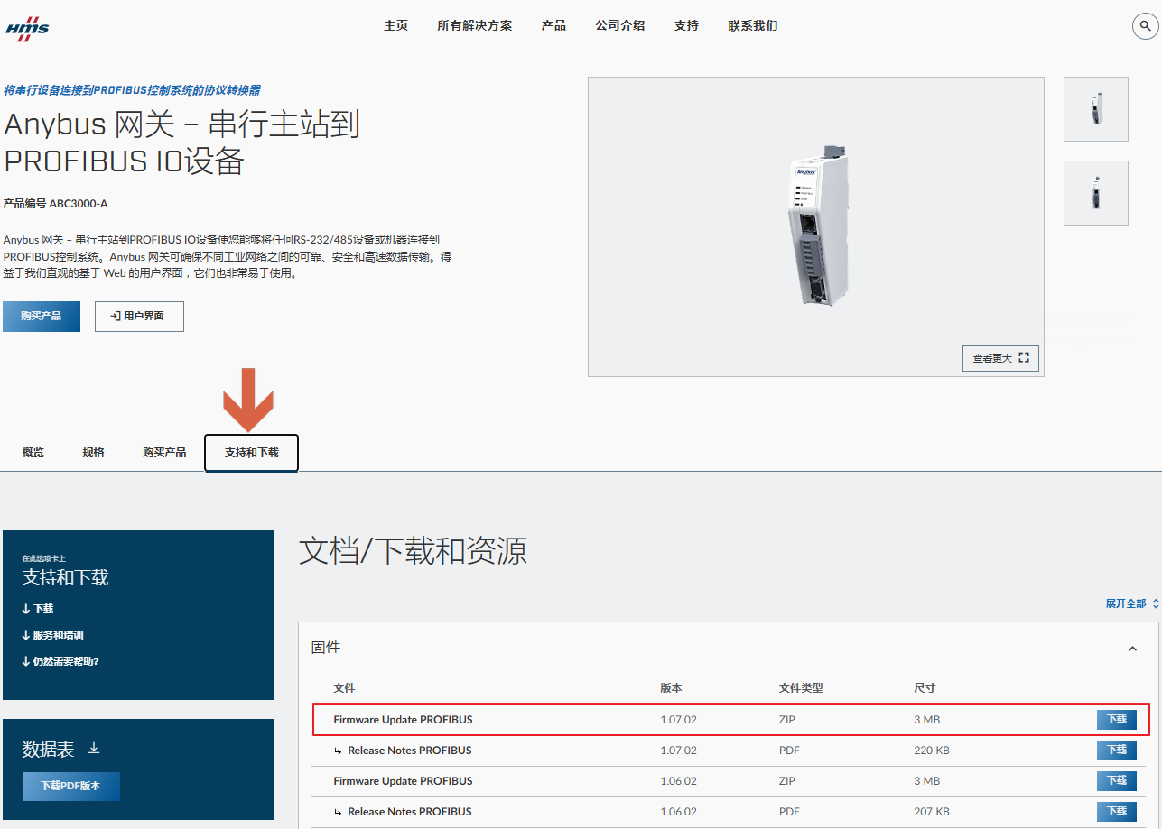The height and width of the screenshot is (829, 1162).
Task: Switch to the 概览 tab
Action: [x=33, y=453]
